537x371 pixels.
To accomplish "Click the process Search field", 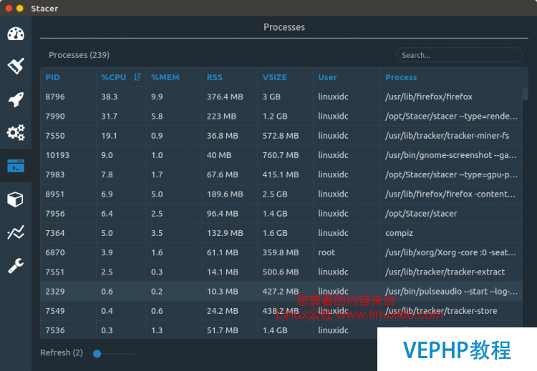I will click(459, 55).
